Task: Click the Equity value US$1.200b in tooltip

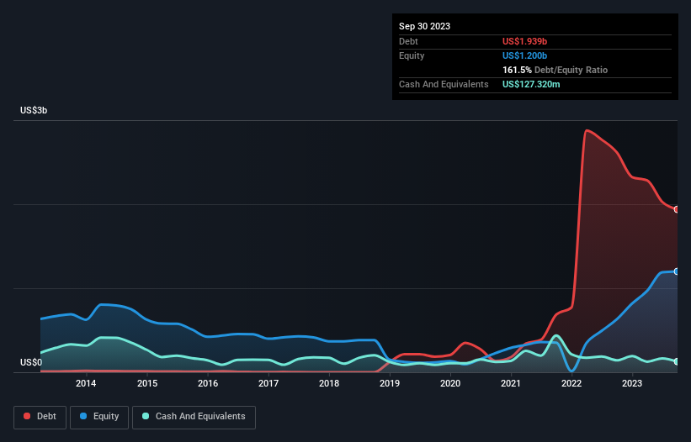Action: click(x=524, y=55)
